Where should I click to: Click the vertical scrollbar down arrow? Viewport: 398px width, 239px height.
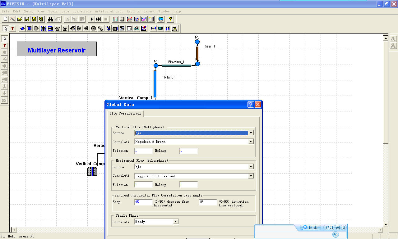click(386, 224)
